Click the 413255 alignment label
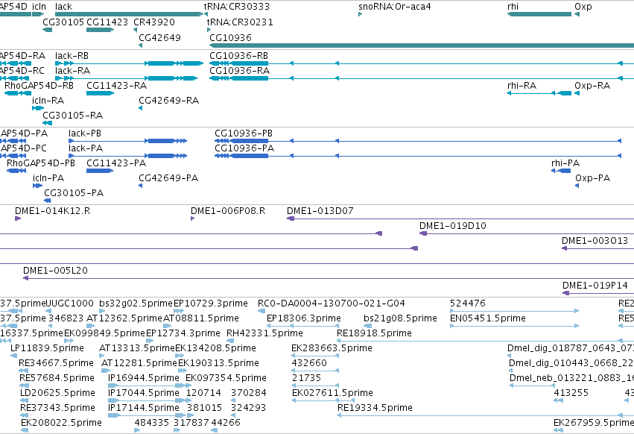Image resolution: width=634 pixels, height=434 pixels. click(x=571, y=393)
